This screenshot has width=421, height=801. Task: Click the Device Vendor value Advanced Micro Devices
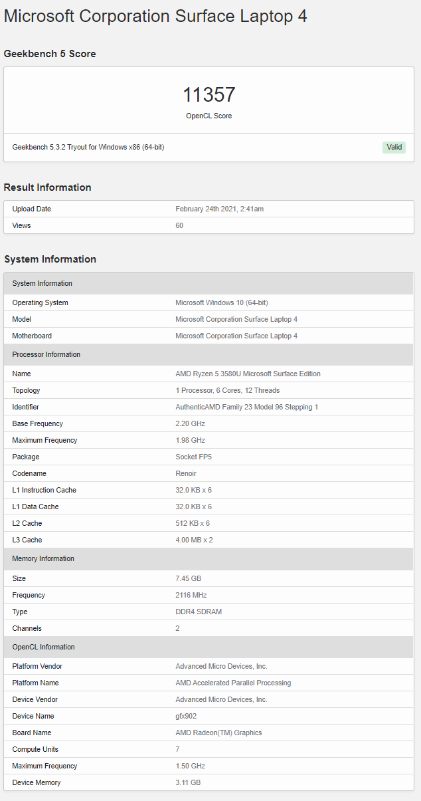click(222, 699)
